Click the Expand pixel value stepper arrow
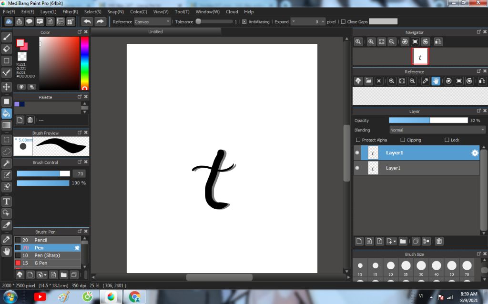Screen dimensions: 488x304 coord(323,22)
